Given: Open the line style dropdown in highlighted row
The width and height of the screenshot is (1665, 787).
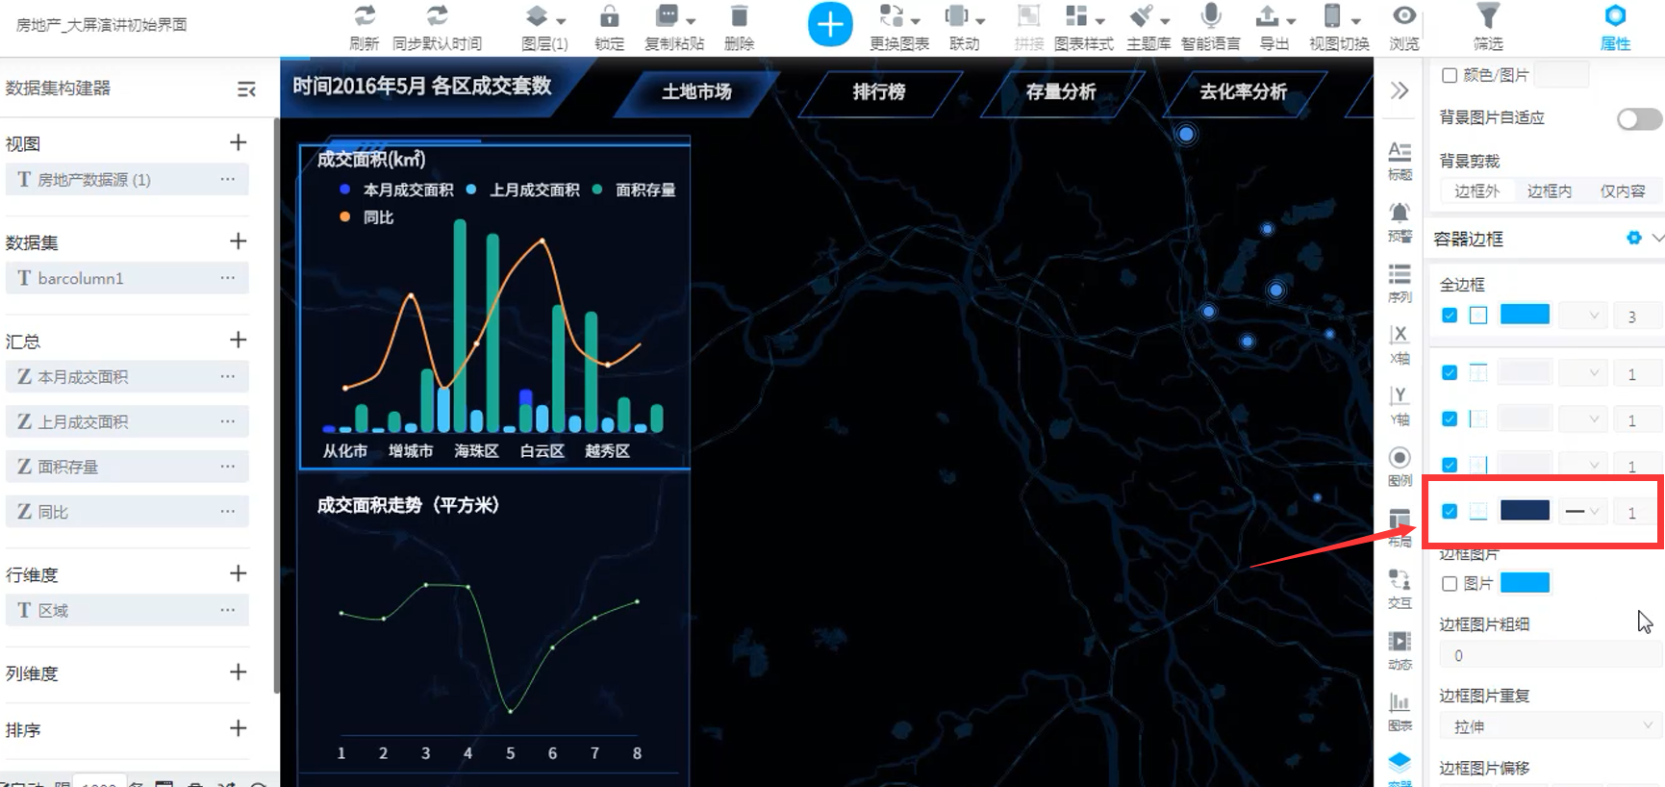Looking at the screenshot, I should click(1581, 512).
